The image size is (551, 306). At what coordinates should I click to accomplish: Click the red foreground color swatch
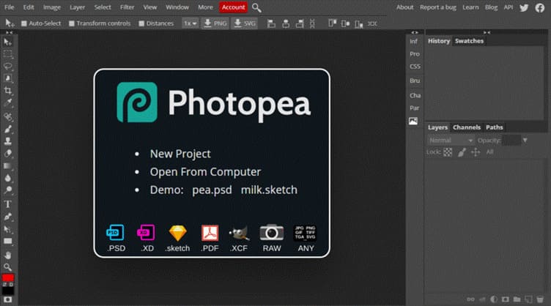(x=7, y=279)
